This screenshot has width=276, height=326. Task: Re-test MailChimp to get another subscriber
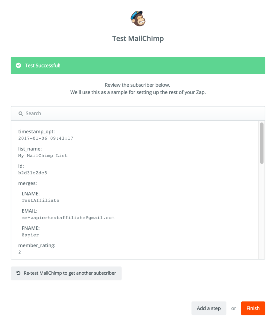66,273
